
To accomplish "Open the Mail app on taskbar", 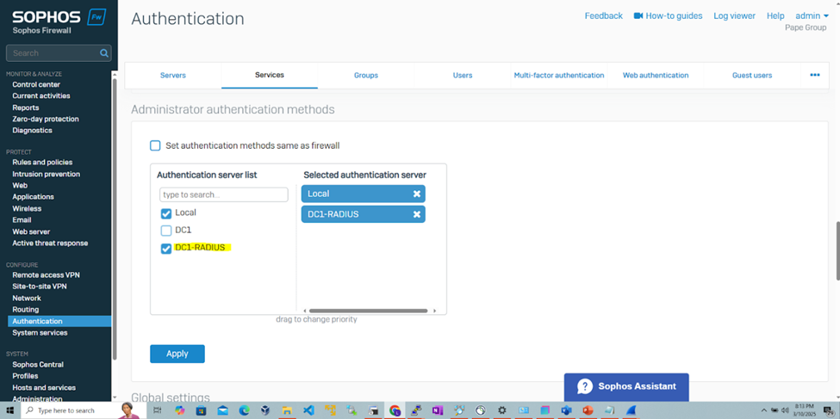I will [x=223, y=410].
